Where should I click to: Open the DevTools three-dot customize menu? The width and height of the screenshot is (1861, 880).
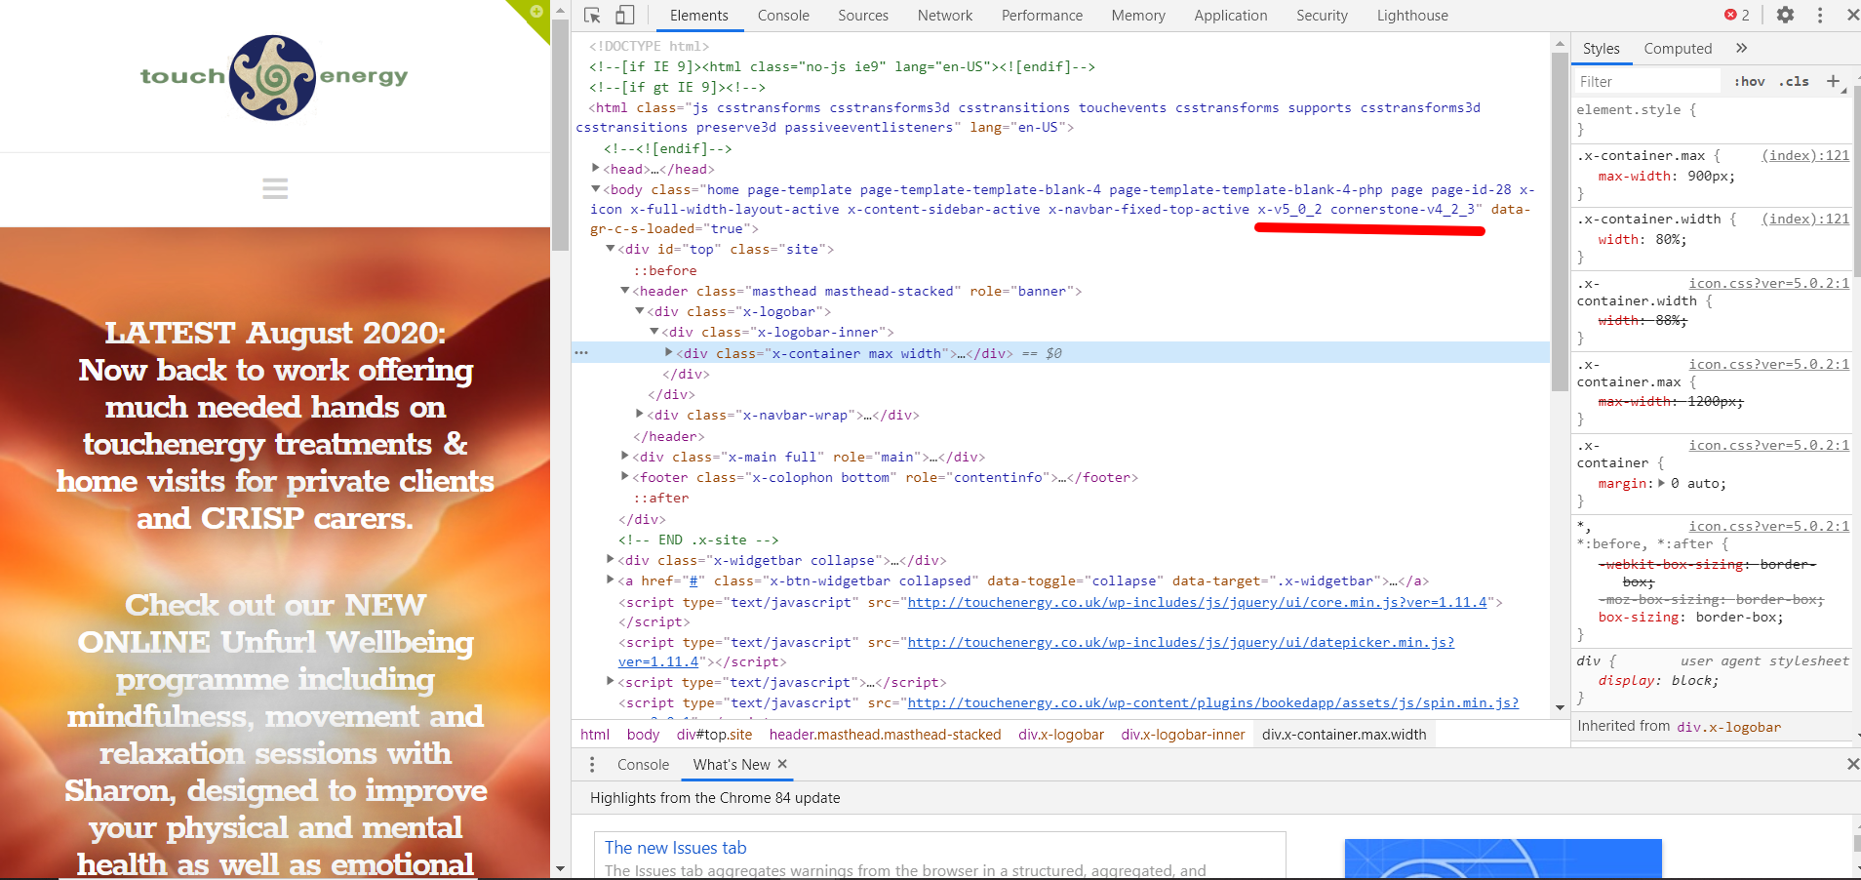click(1820, 15)
